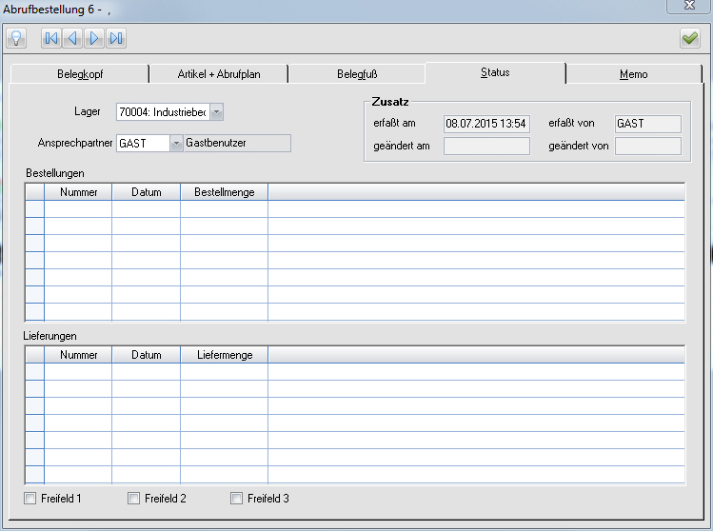This screenshot has width=713, height=531.
Task: Open the Artikel + Abrufplan tab
Action: pos(218,74)
